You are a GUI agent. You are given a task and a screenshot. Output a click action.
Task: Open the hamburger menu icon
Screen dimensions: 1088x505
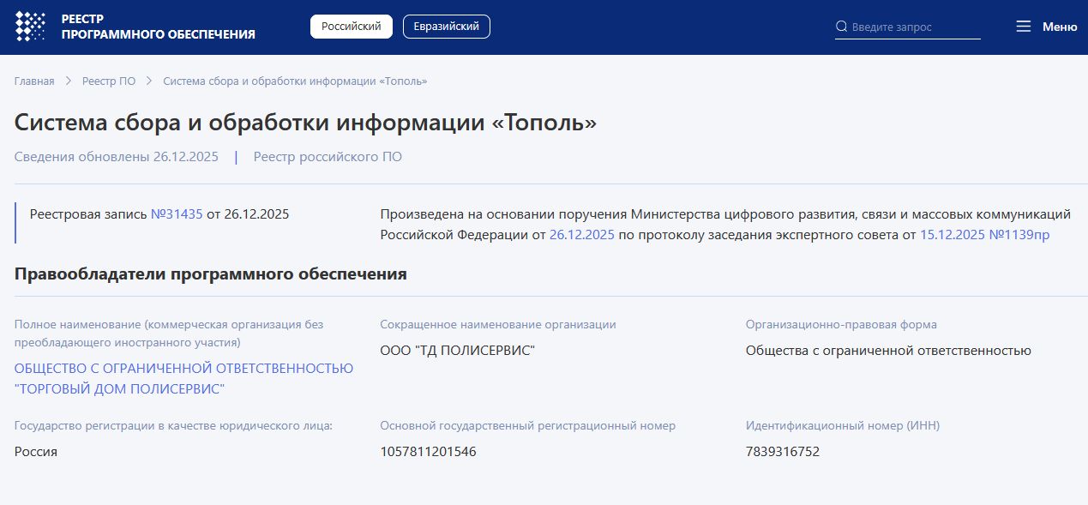click(x=1023, y=27)
